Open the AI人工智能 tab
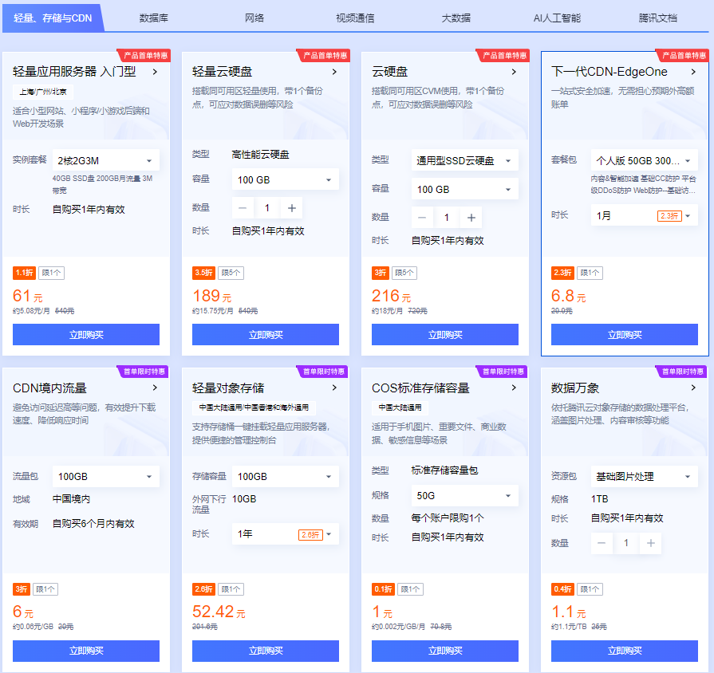 [x=558, y=18]
